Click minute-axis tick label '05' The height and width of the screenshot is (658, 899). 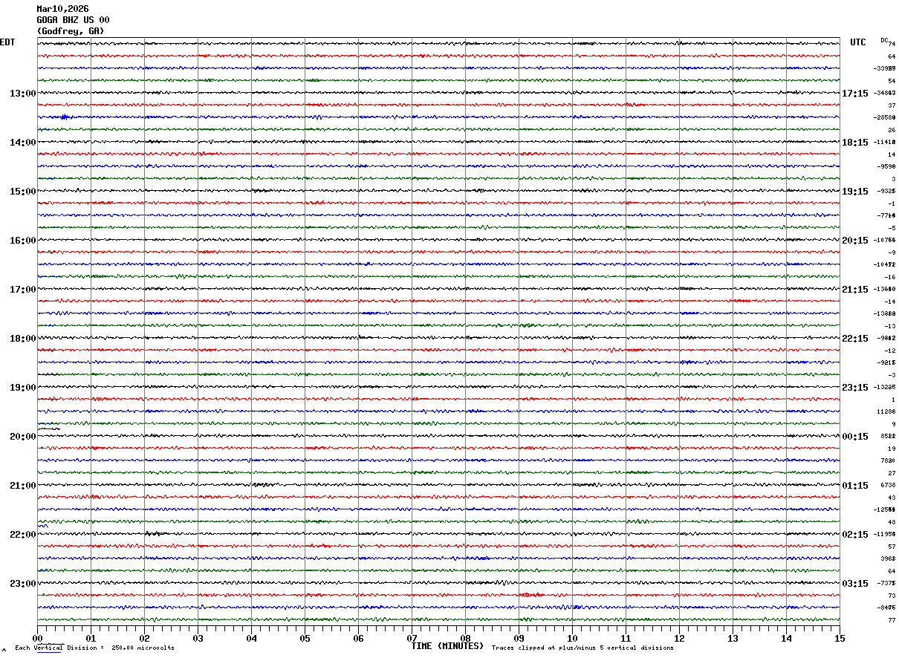pos(305,638)
